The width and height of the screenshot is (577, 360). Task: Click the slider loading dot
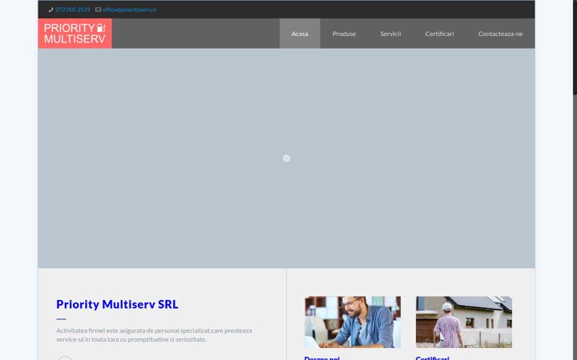tap(286, 158)
